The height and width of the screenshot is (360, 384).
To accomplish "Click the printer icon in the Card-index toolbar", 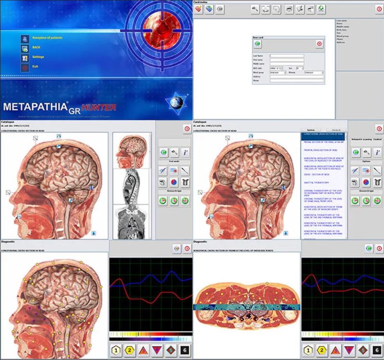I will pos(289,9).
